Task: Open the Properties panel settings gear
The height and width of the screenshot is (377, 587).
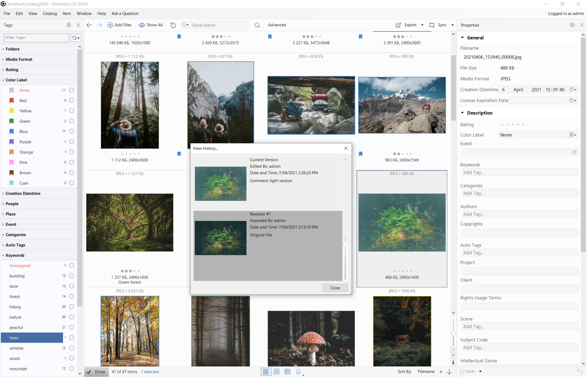Action: 572,25
